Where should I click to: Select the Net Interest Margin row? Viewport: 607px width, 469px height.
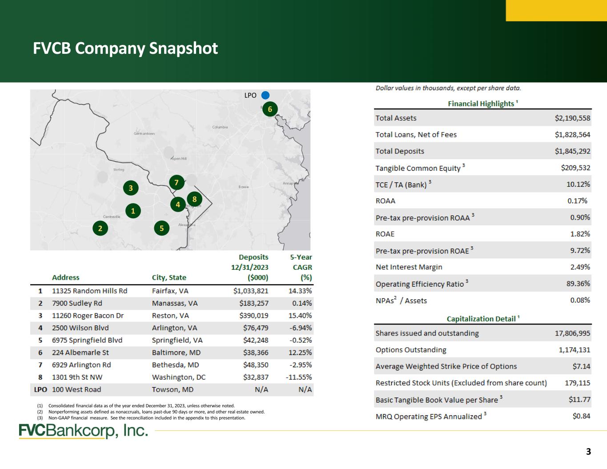483,267
